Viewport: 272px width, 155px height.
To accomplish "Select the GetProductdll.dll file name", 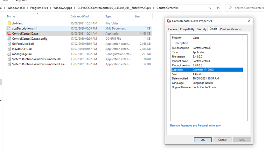I will click(23, 44).
